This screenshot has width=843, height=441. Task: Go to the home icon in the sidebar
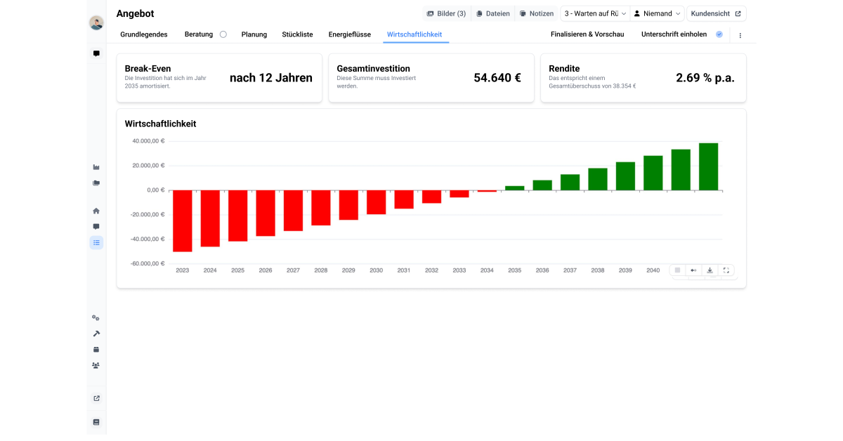point(96,211)
